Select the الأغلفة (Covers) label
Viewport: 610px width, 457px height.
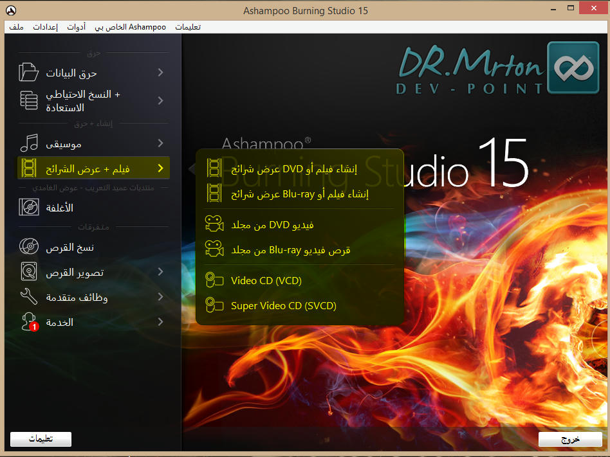[x=60, y=208]
